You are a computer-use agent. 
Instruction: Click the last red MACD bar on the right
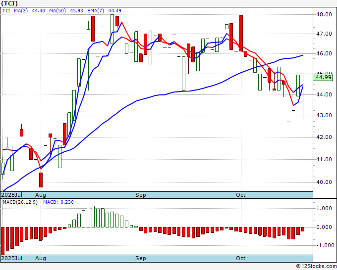click(303, 229)
